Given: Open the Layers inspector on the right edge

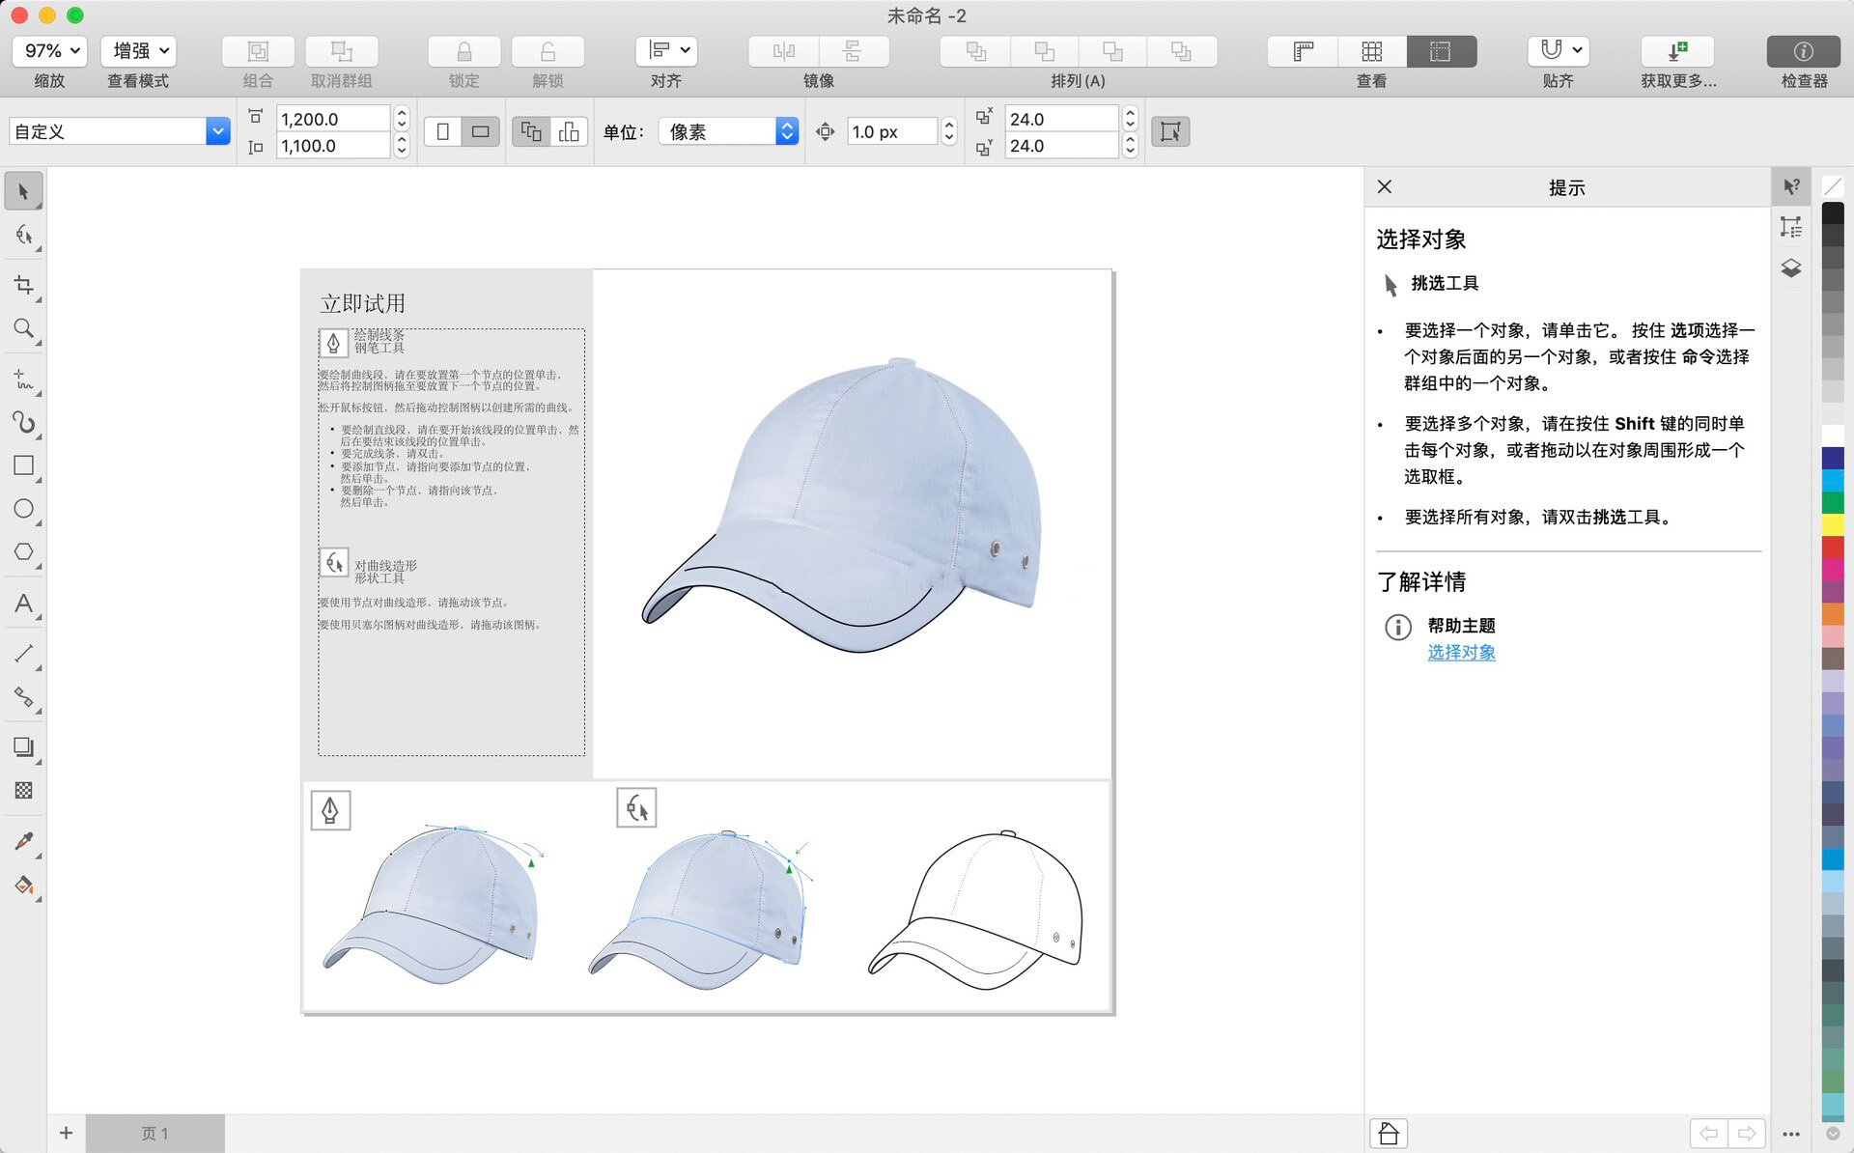Looking at the screenshot, I should [1792, 268].
